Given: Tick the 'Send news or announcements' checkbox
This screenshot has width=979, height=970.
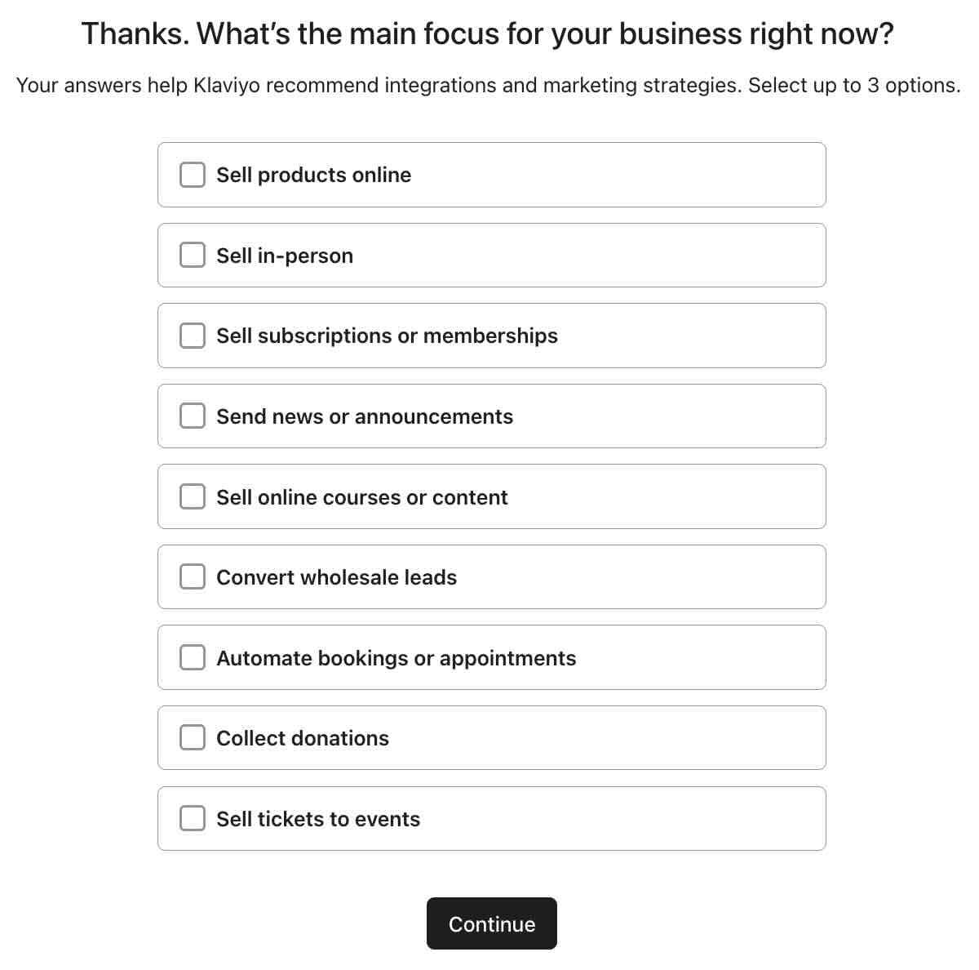Looking at the screenshot, I should pyautogui.click(x=192, y=416).
